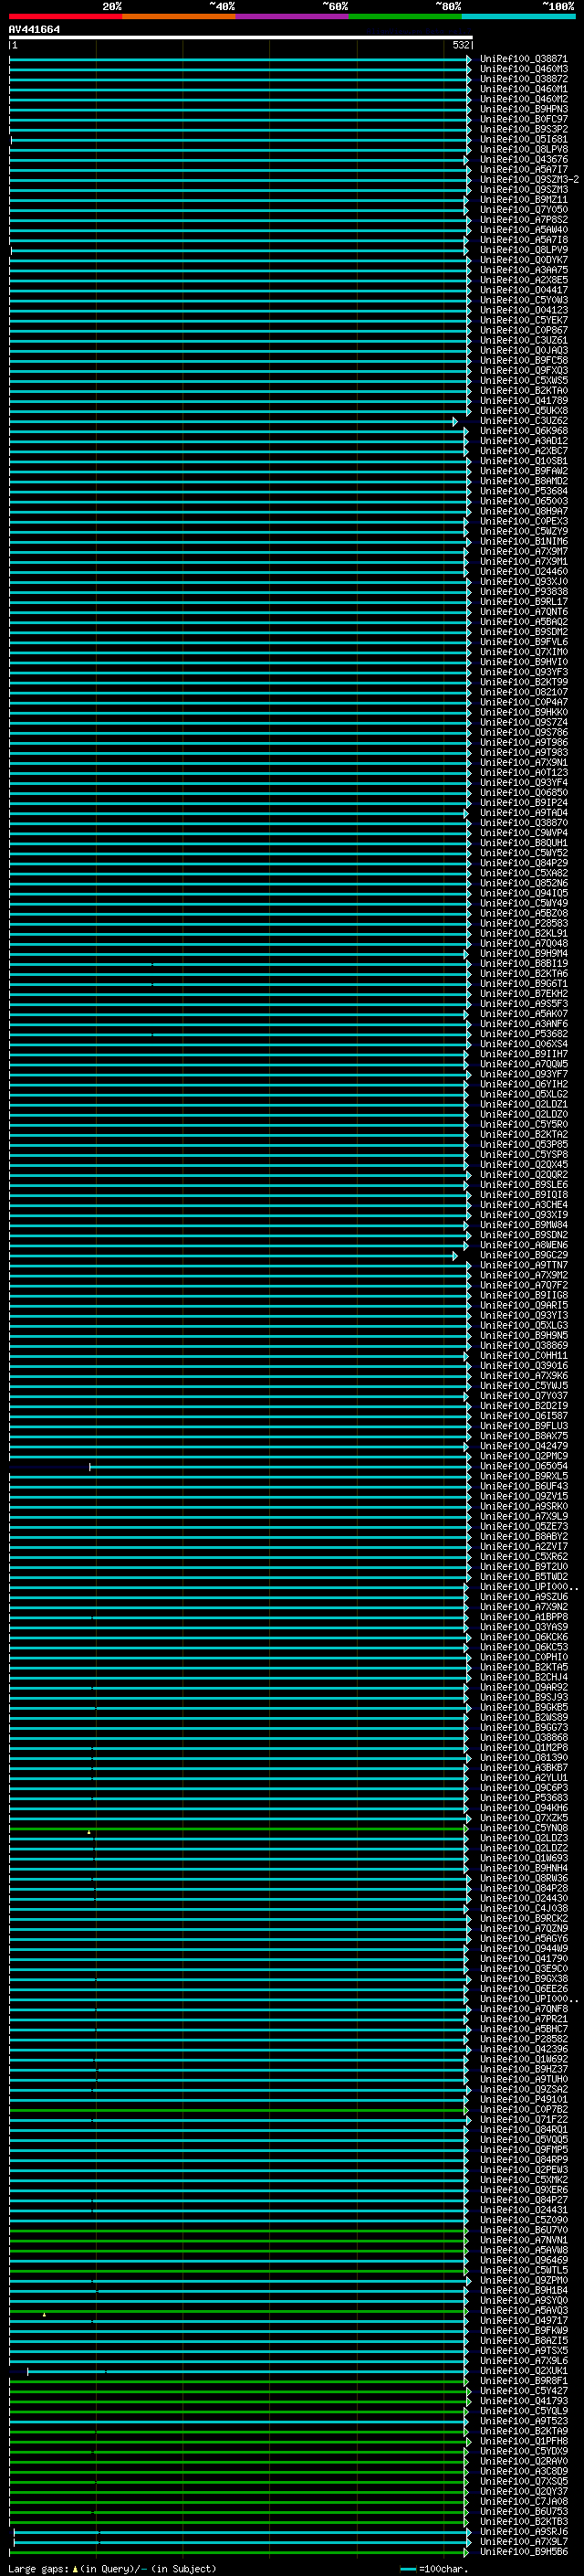Click hit label UniRef100_Q8RW36
Screen dimensions: 584x2576
tap(523, 1878)
